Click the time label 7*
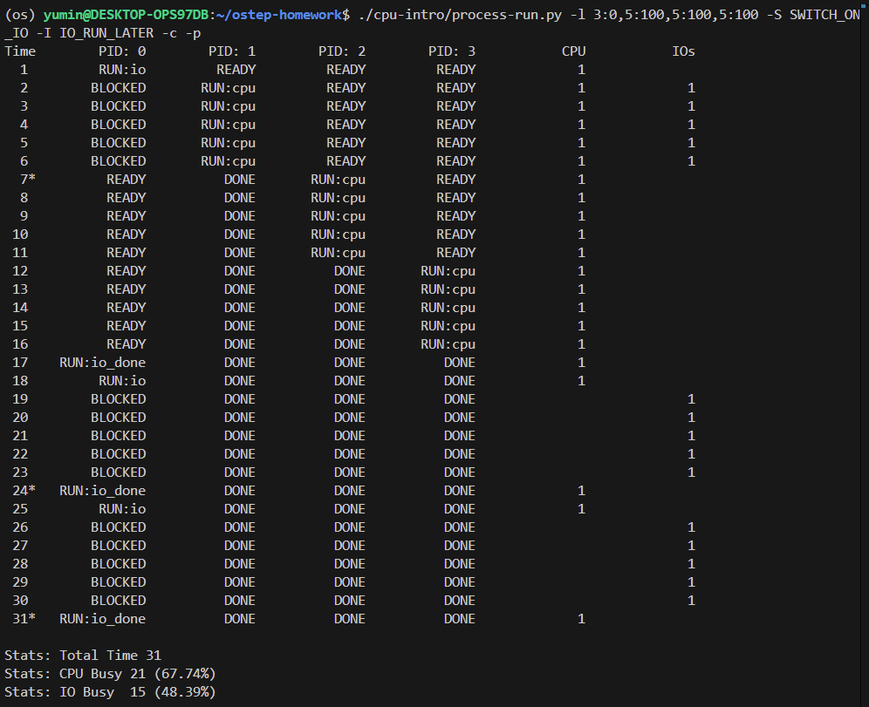 pos(28,180)
